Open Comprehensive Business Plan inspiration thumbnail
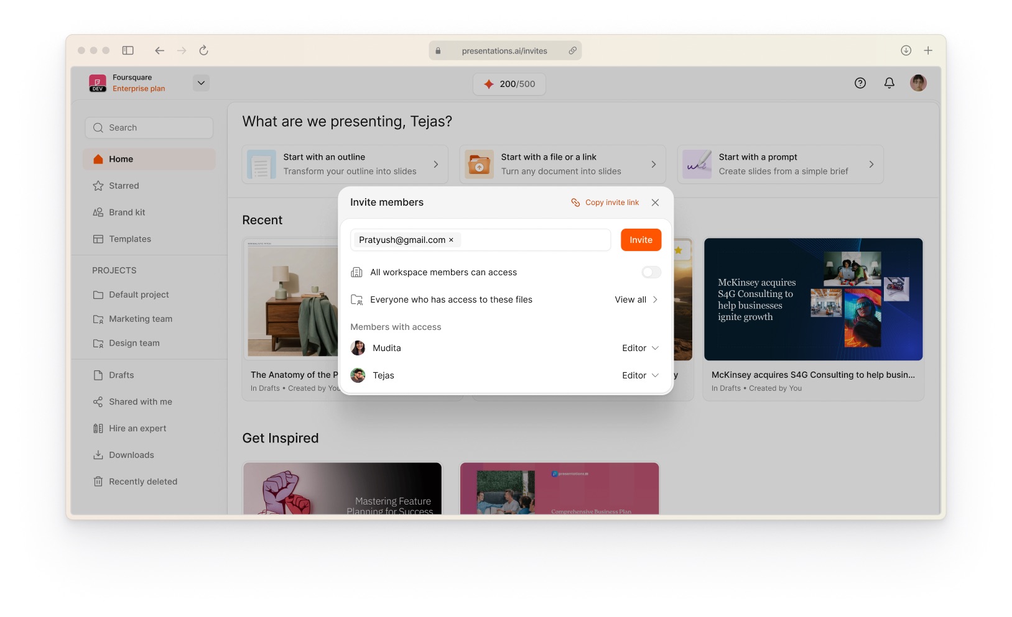This screenshot has width=1012, height=617. click(x=559, y=488)
